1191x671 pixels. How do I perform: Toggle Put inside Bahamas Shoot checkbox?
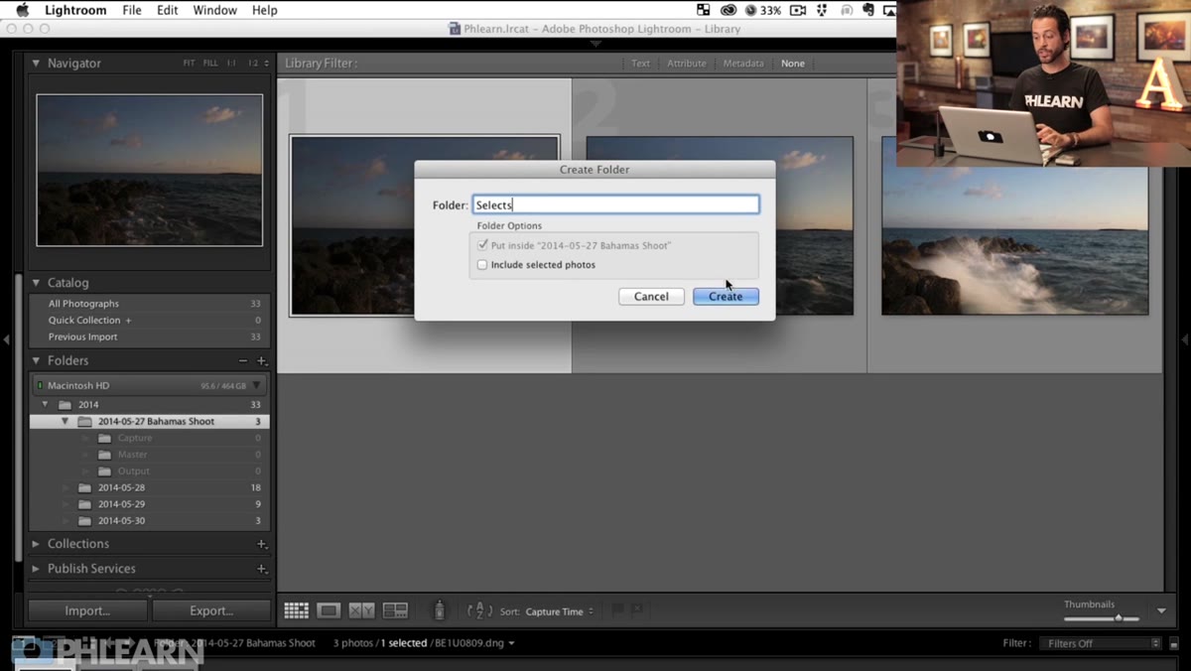(482, 245)
